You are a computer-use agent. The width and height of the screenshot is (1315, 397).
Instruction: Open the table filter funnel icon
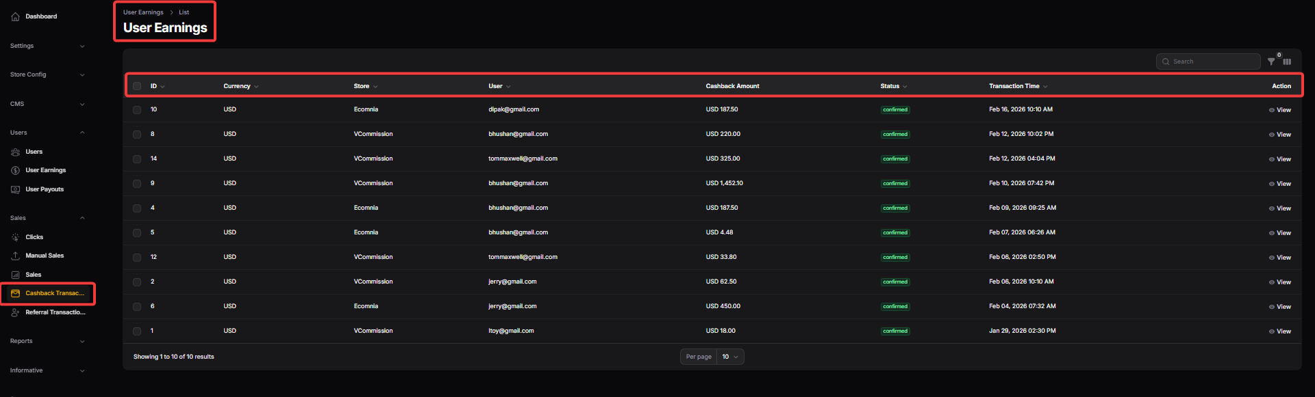[x=1271, y=61]
